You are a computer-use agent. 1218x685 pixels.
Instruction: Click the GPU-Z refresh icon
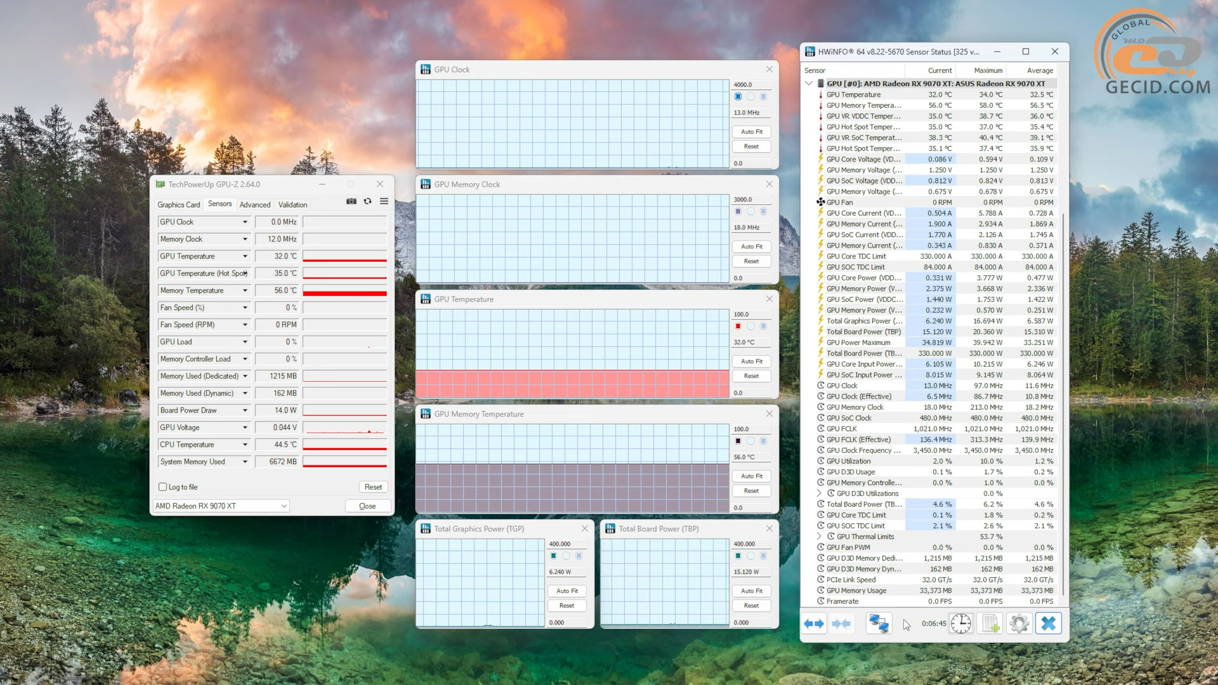click(367, 201)
